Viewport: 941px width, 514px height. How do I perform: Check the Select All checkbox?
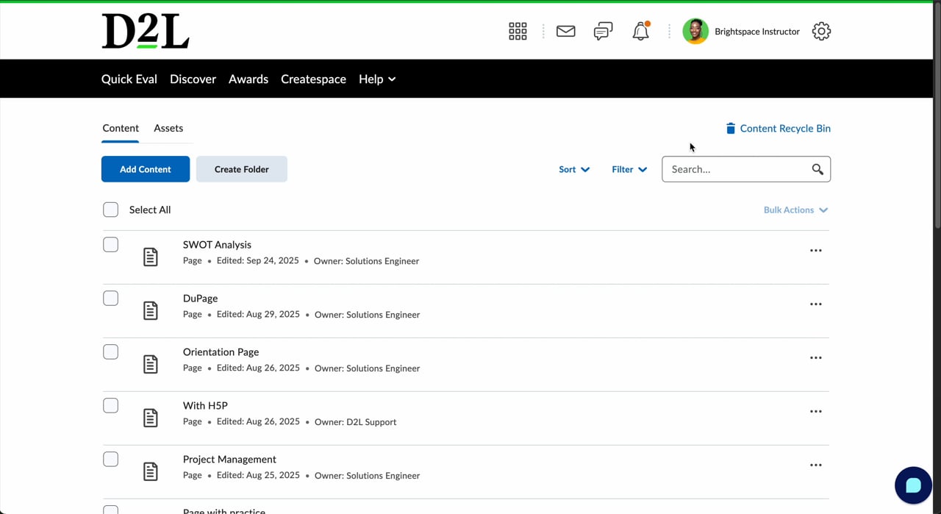pyautogui.click(x=111, y=210)
